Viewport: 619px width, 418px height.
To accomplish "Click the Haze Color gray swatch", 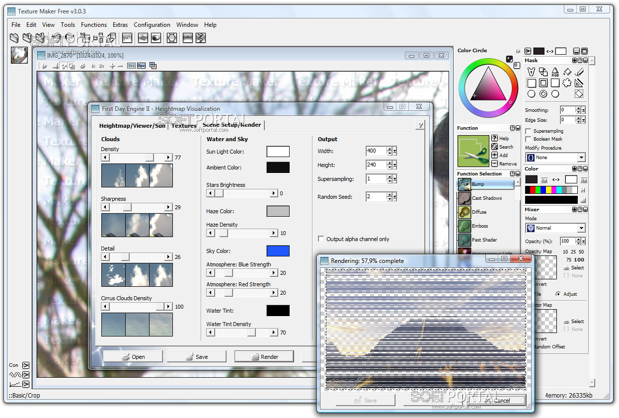I will (x=278, y=211).
